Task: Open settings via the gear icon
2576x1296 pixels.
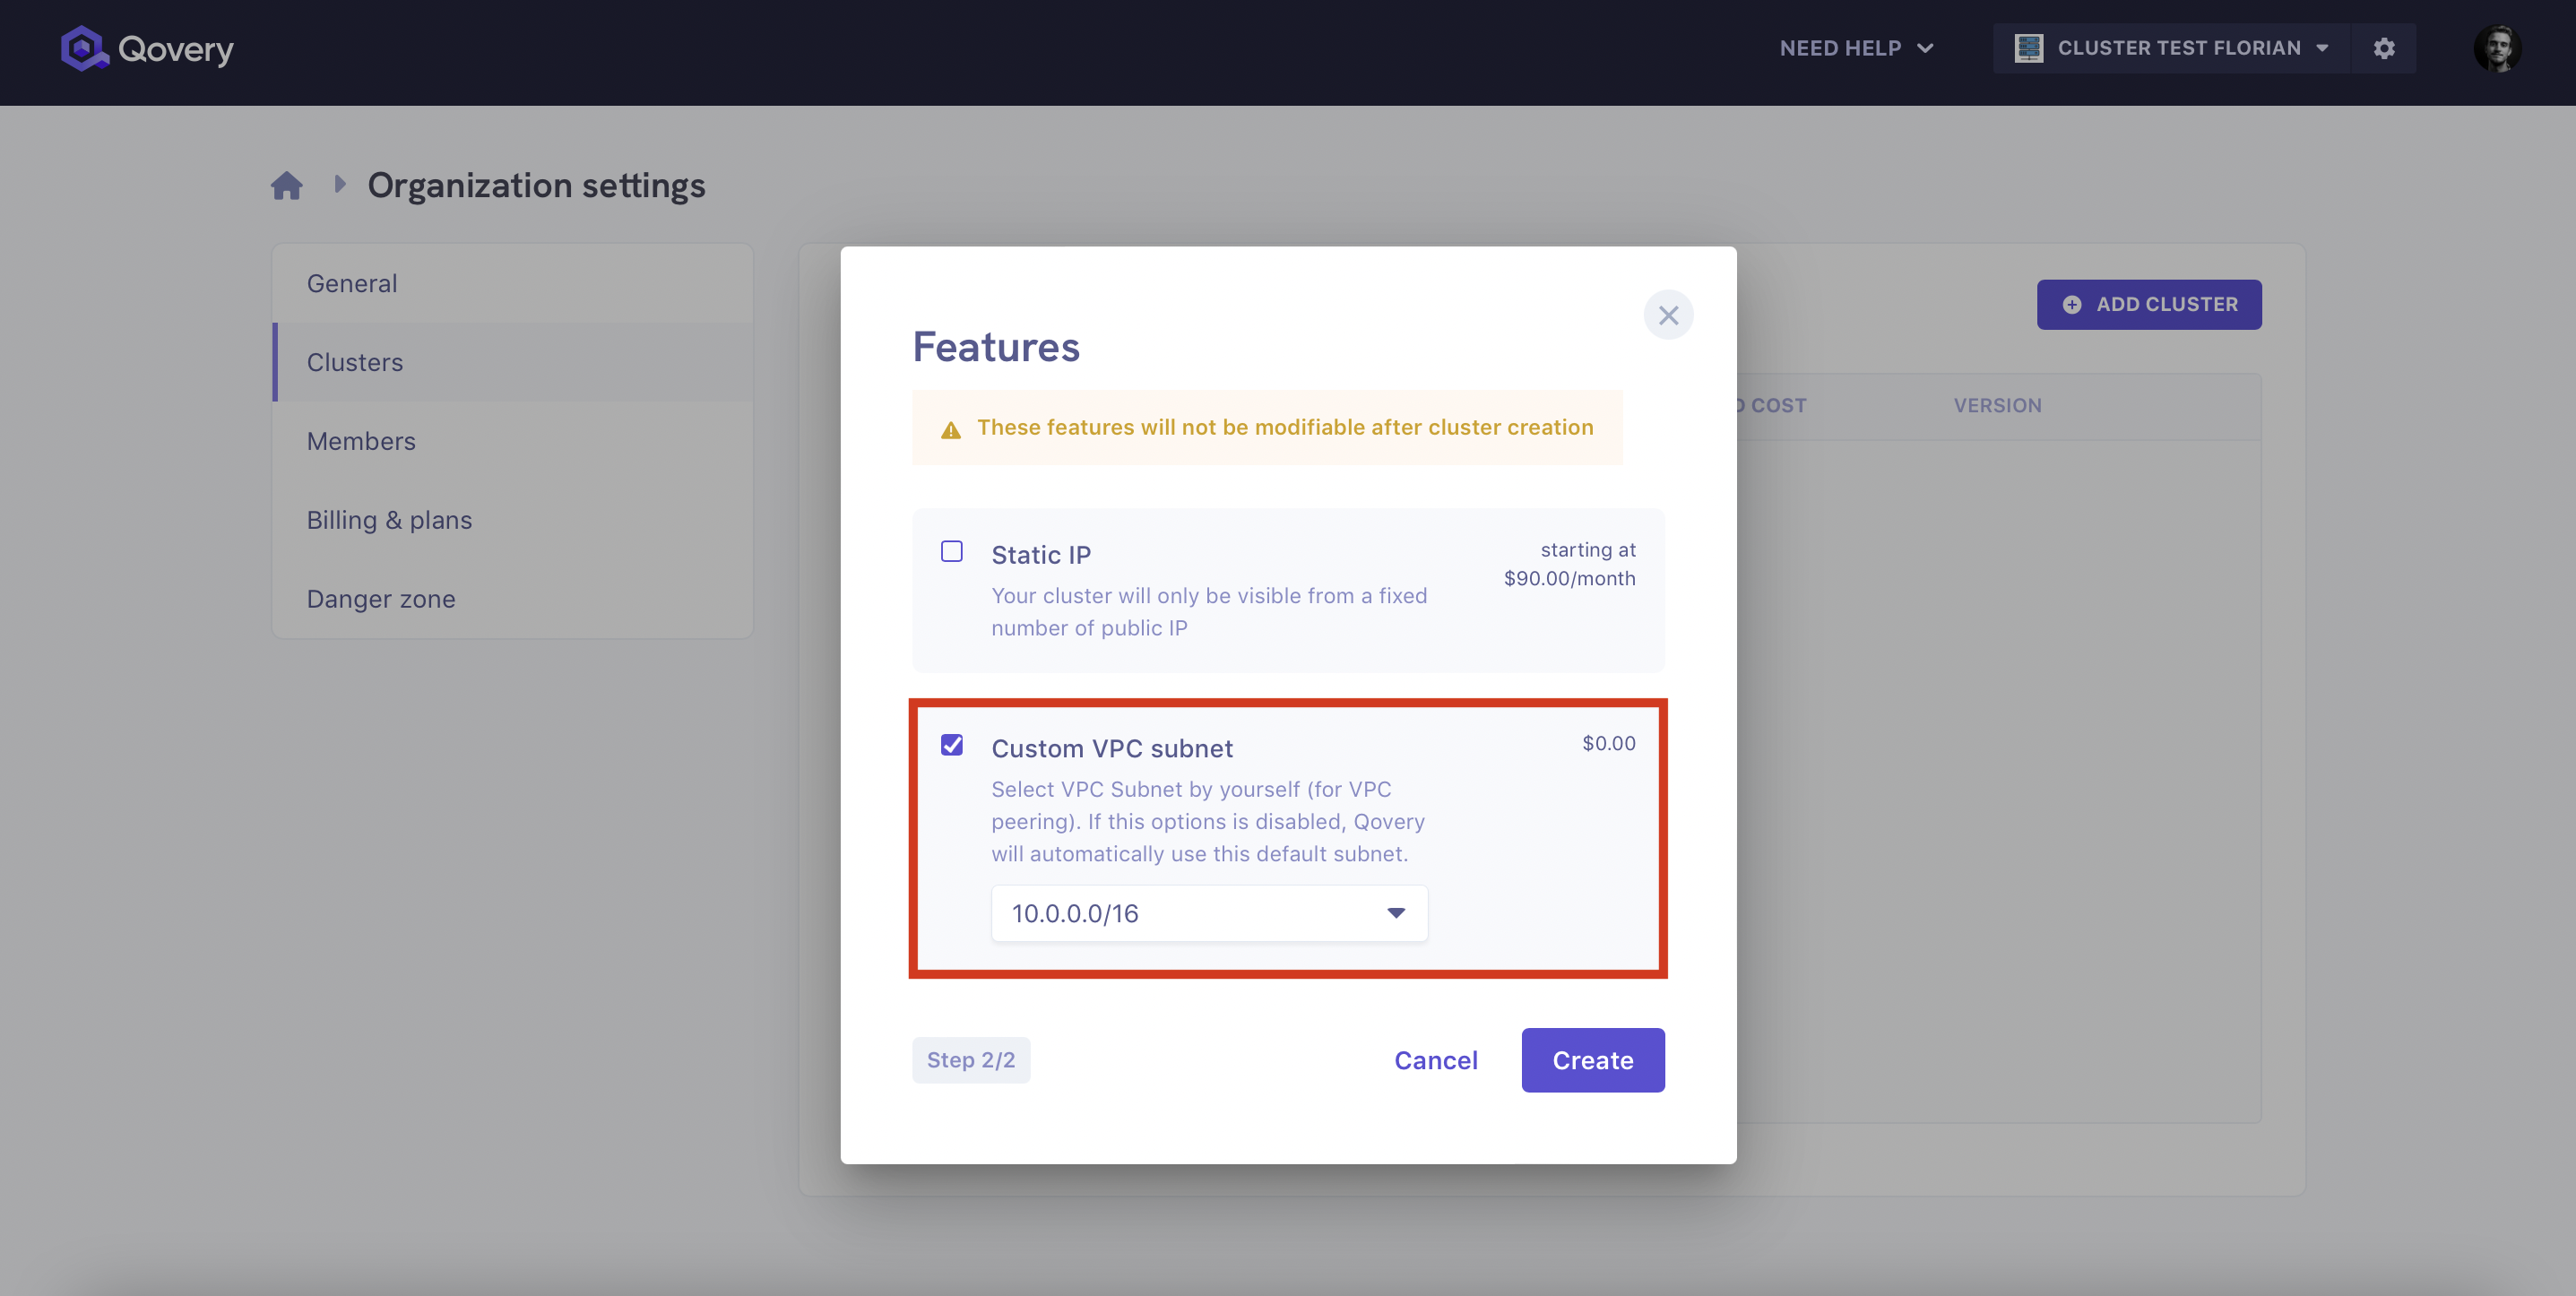Action: pyautogui.click(x=2384, y=48)
